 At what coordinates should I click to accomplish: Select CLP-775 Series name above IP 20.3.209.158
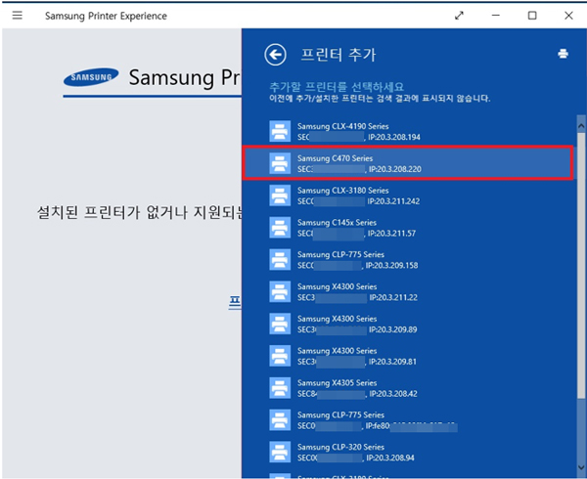point(340,255)
